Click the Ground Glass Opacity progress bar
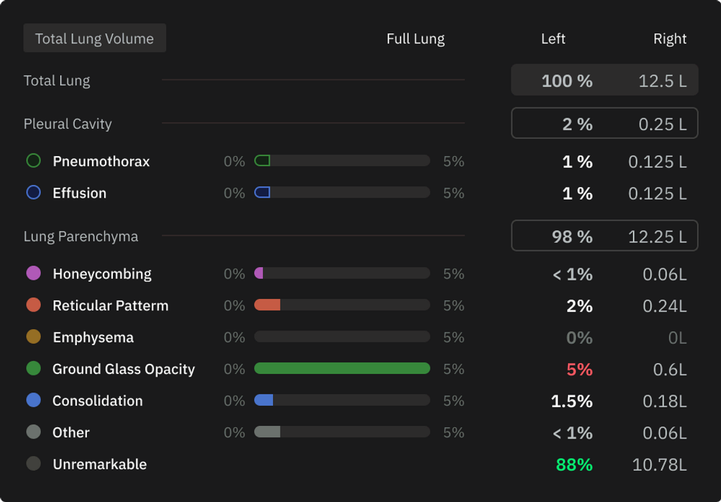Image resolution: width=721 pixels, height=502 pixels. point(342,368)
